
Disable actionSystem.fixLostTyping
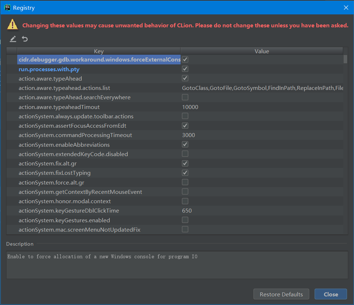[185, 173]
